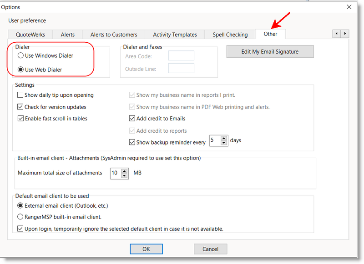Uncheck Check for version updates
Image resolution: width=364 pixels, height=264 pixels.
click(20, 107)
